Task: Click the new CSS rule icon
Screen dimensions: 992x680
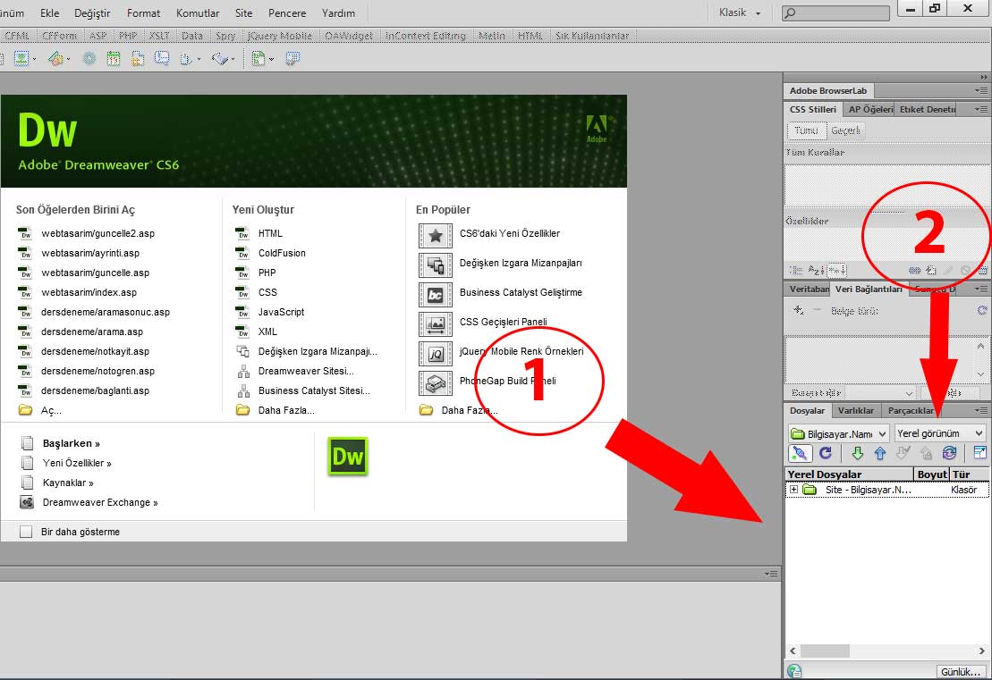Action: point(930,270)
